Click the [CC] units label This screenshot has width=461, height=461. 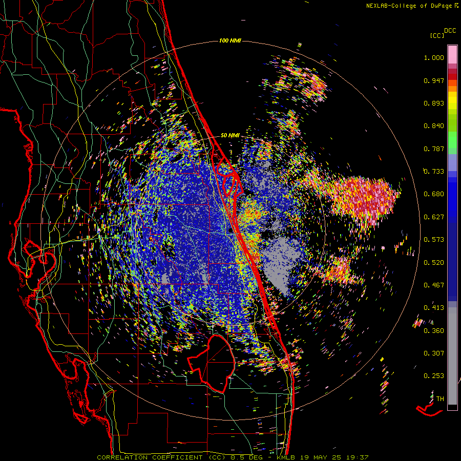[437, 35]
